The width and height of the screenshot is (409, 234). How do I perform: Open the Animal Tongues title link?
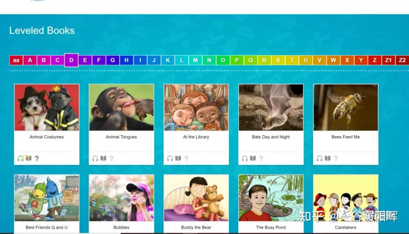click(x=121, y=137)
